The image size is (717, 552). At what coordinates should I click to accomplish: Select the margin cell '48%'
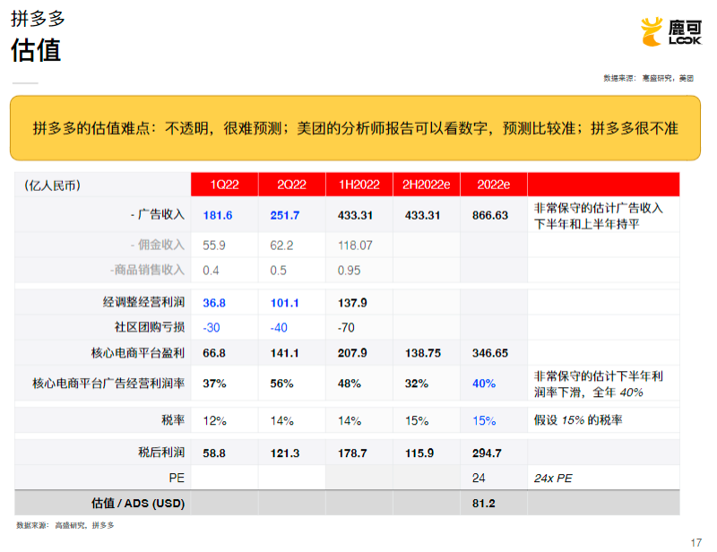pos(350,384)
